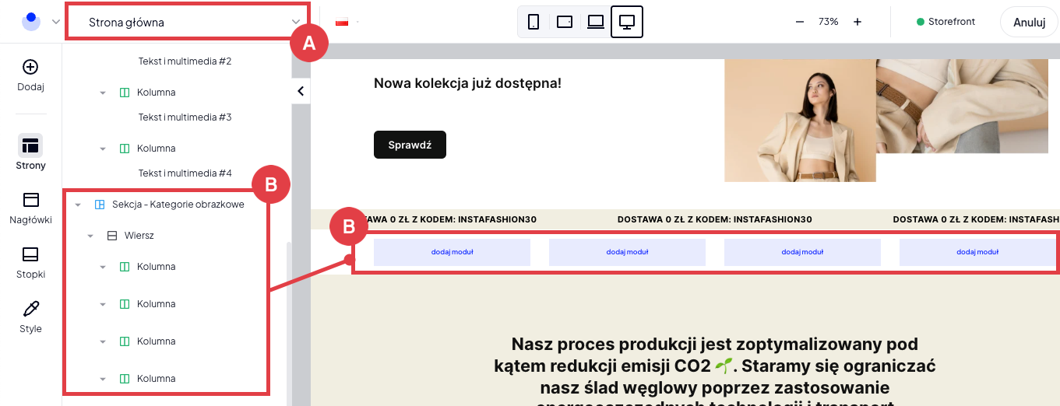Click the middle DOSTAWA 0 ZŁ banner text
This screenshot has height=406, width=1060.
[x=715, y=219]
